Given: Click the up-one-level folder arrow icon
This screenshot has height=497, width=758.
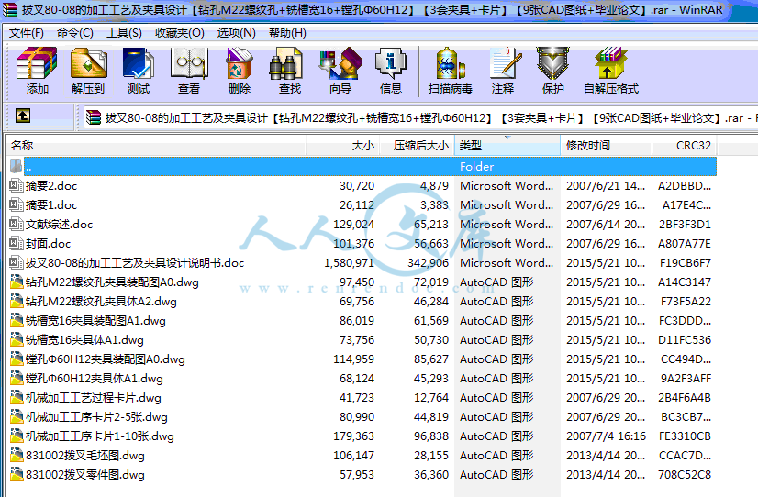Looking at the screenshot, I should click(23, 116).
